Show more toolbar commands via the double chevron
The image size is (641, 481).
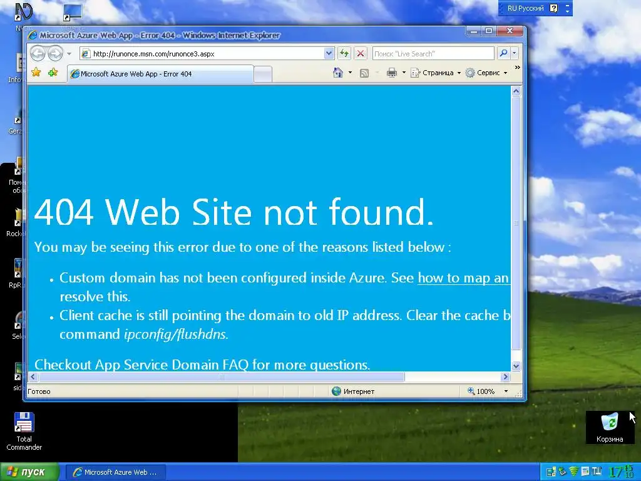pos(518,68)
